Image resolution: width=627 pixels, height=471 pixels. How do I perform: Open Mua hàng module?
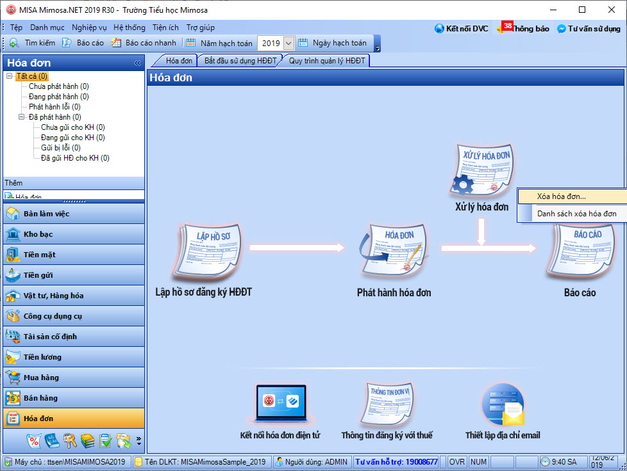coord(74,378)
